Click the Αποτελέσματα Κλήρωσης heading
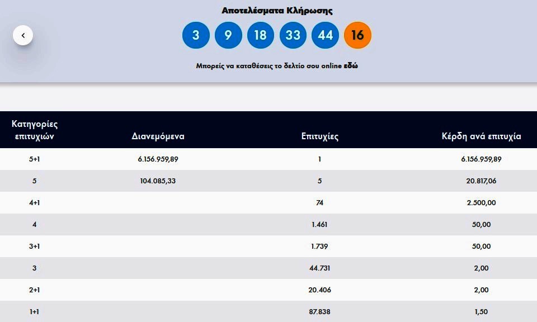This screenshot has height=322, width=537. 277,11
